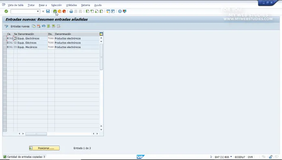Click the green Back arrow icon
282x160 pixels.
[55, 11]
